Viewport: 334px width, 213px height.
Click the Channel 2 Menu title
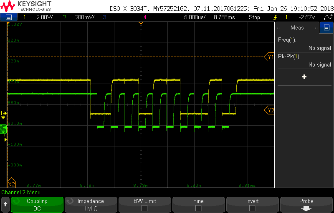(21, 193)
